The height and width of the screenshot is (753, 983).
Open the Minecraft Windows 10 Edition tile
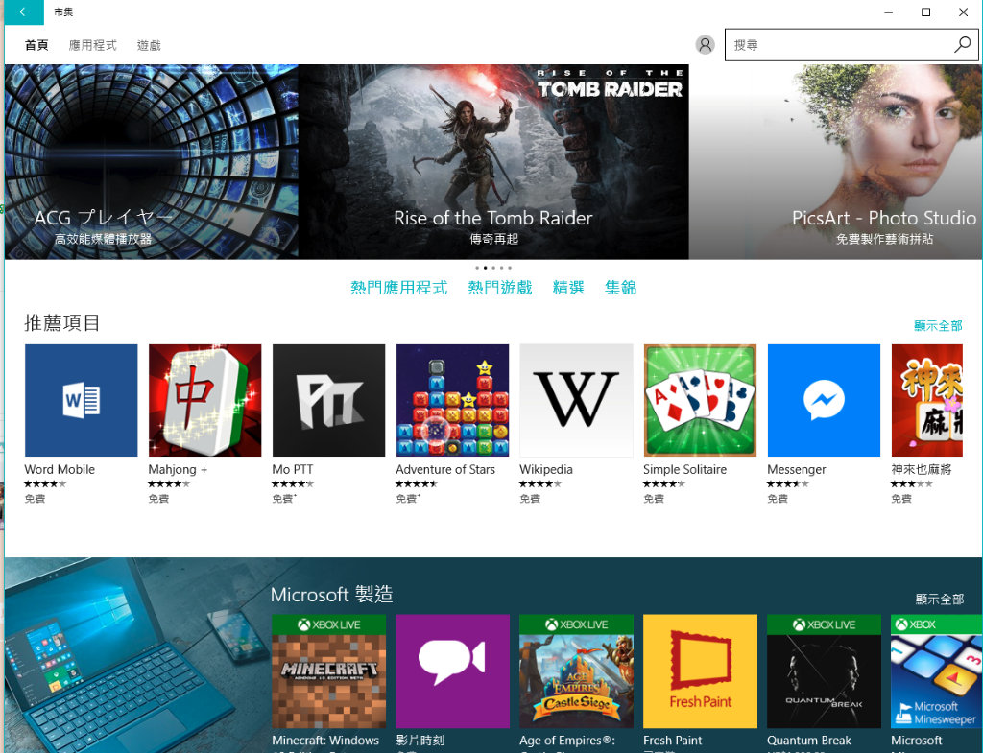tap(329, 671)
